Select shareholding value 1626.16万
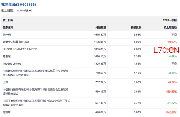This screenshot has width=180, height=117. pyautogui.click(x=100, y=57)
